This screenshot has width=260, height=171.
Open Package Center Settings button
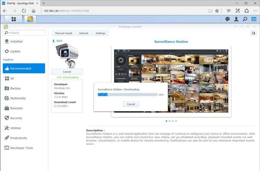(x=100, y=33)
